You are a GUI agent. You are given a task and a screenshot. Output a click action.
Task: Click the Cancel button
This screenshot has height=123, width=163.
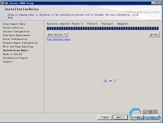click(136, 117)
